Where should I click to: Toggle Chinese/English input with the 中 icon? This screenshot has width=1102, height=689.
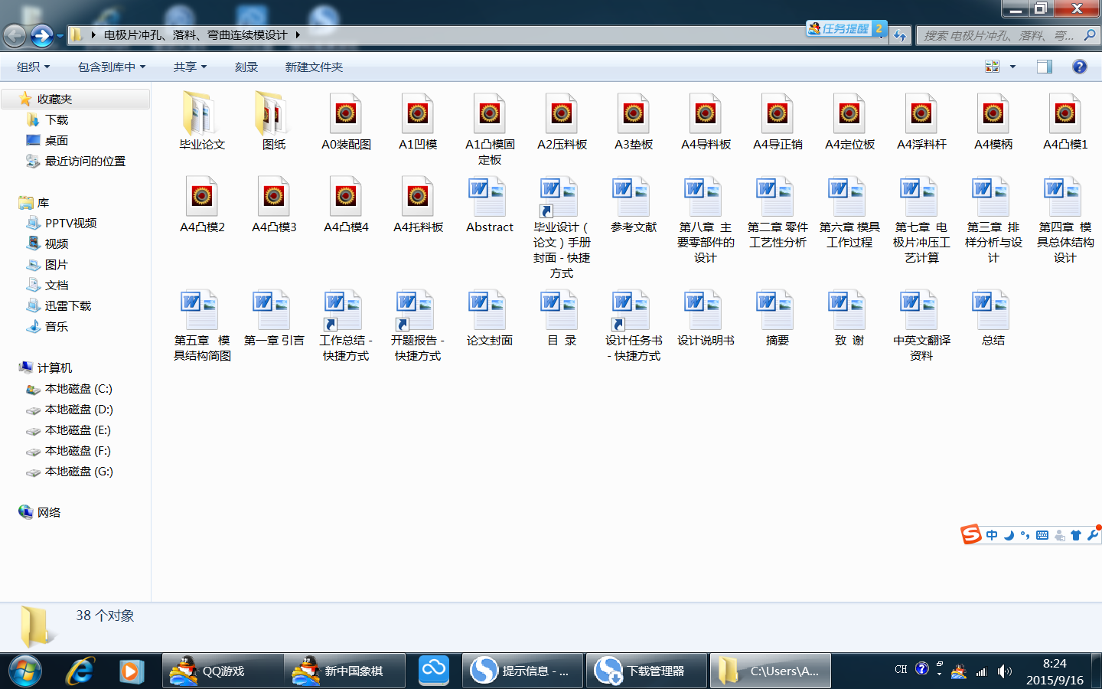point(992,535)
